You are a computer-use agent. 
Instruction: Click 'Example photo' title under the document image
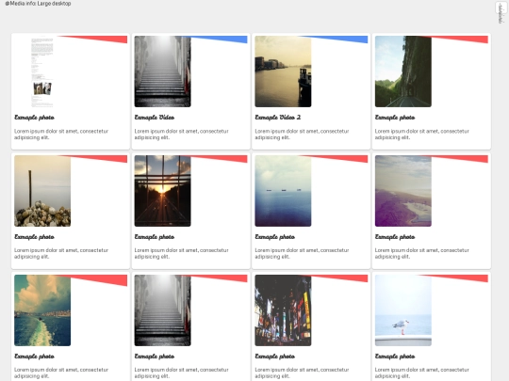click(x=34, y=118)
